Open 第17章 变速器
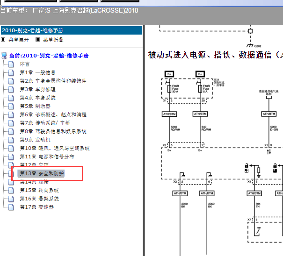This screenshot has width=283, height=256. (x=36, y=207)
